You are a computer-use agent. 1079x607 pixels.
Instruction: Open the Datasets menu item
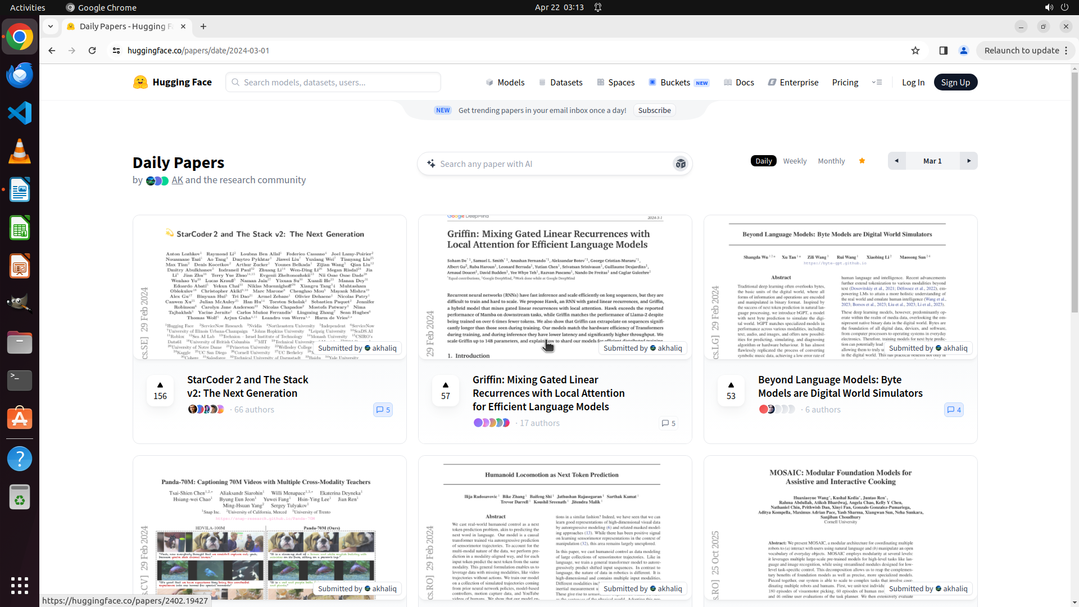560,82
